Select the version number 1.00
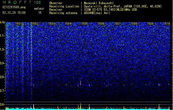 (37, 2)
